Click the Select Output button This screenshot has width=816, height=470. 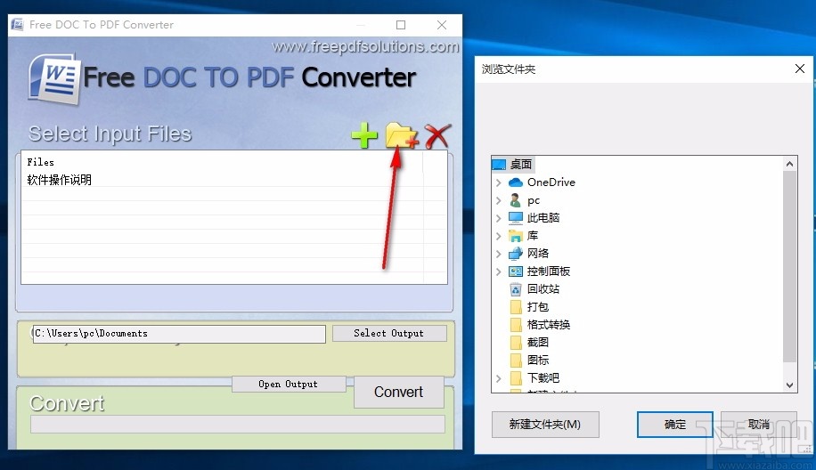pyautogui.click(x=389, y=333)
